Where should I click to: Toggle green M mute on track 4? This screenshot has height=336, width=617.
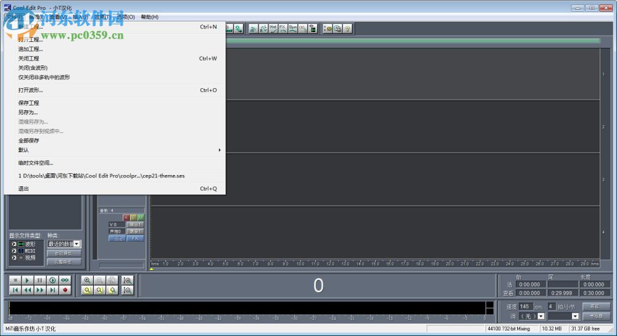141,217
